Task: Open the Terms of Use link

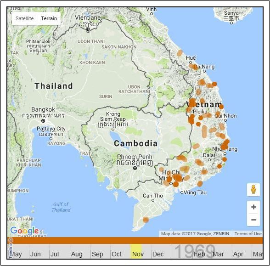Action: click(x=248, y=233)
